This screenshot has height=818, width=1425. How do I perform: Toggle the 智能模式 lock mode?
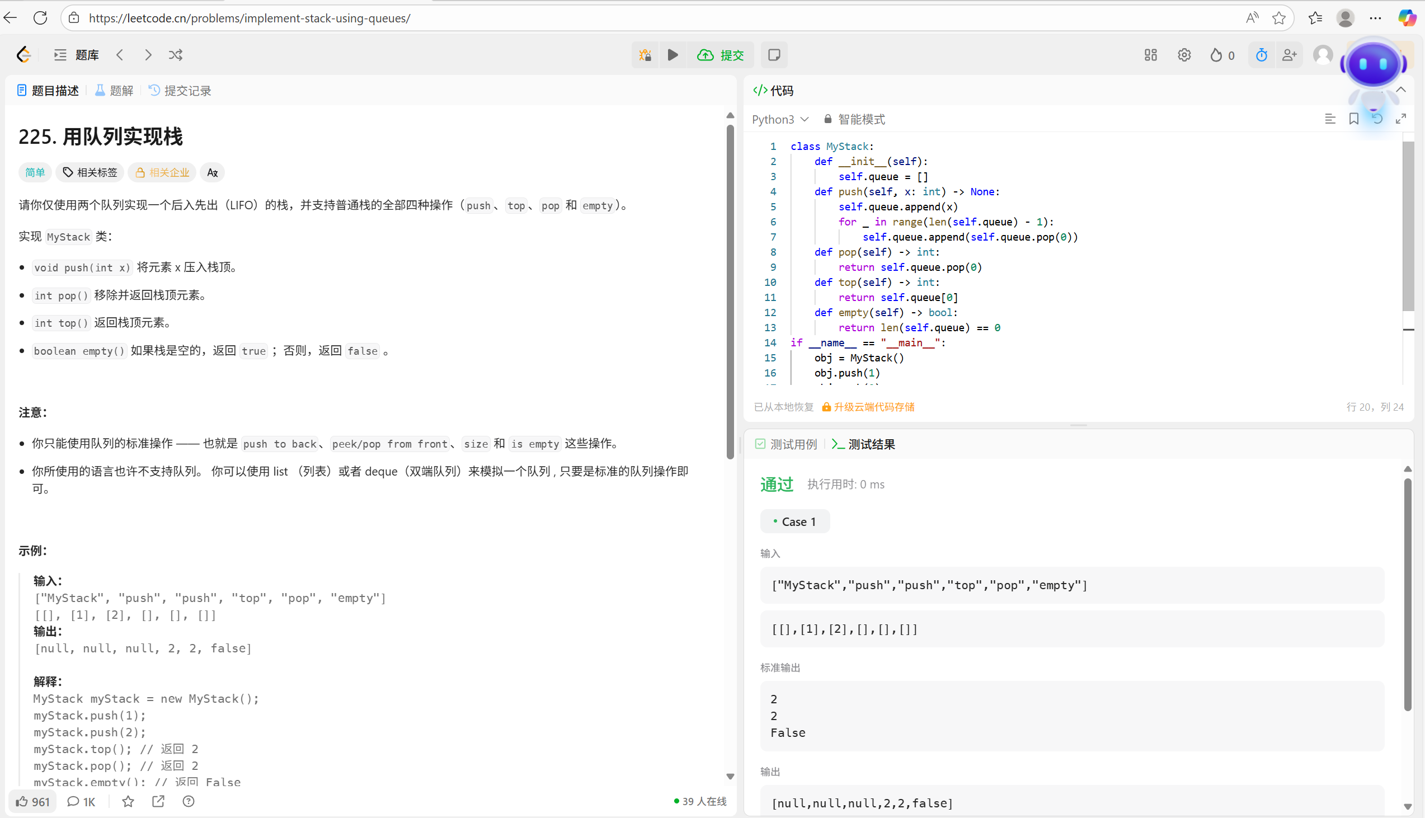(x=854, y=119)
